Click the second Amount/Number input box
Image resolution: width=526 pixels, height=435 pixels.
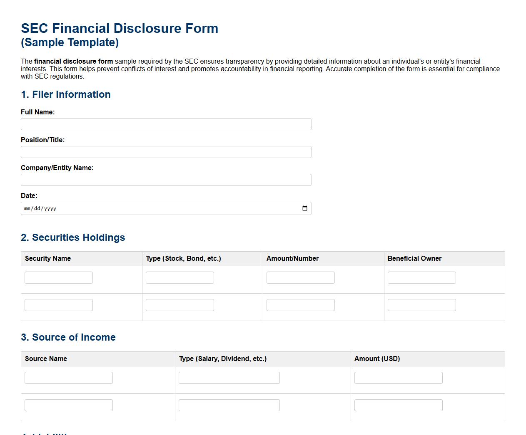[x=300, y=305]
